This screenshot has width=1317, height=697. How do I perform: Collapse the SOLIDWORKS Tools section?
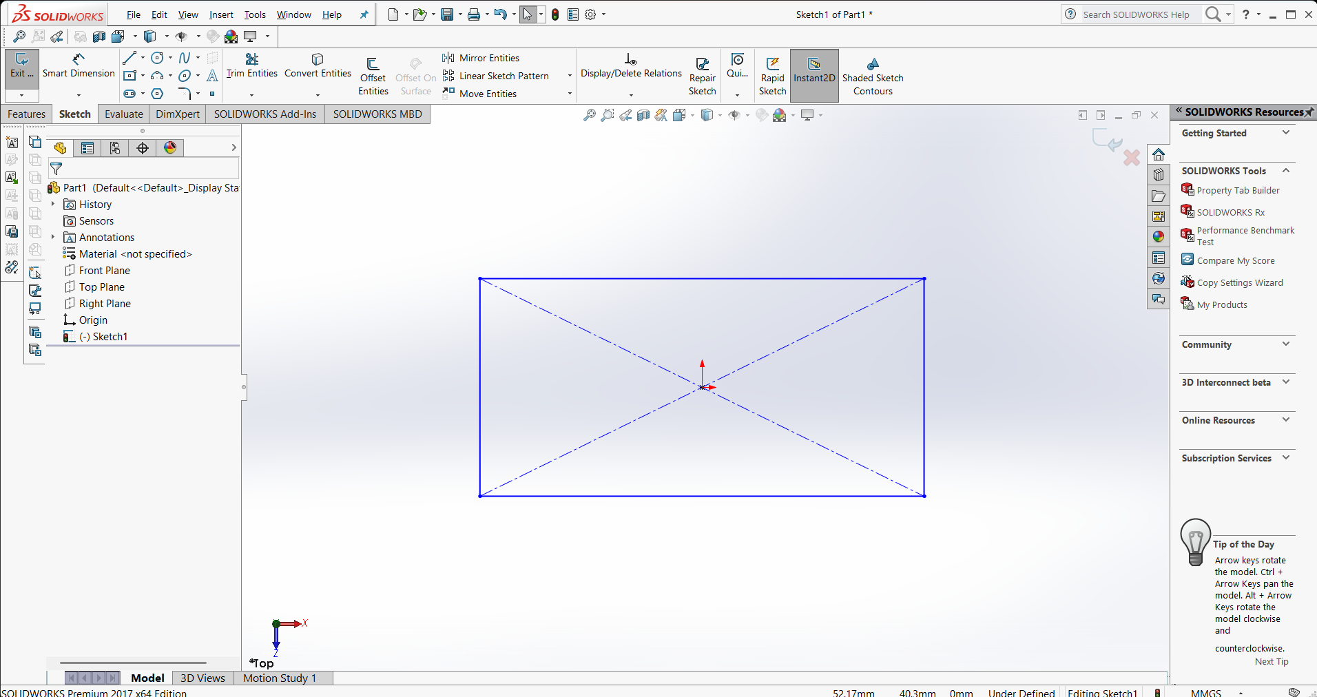pyautogui.click(x=1286, y=170)
